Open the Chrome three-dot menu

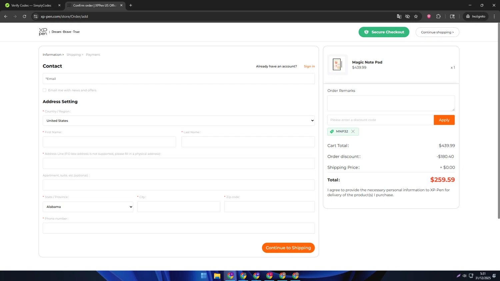click(x=494, y=16)
